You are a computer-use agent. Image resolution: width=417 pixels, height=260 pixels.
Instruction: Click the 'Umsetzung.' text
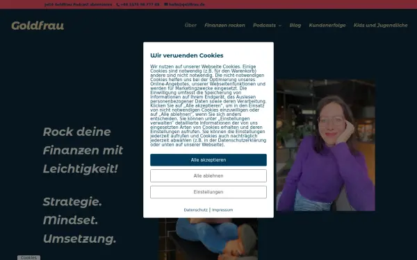[79, 239]
